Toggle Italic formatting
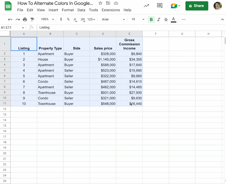Image resolution: width=226 pixels, height=184 pixels. [159, 19]
